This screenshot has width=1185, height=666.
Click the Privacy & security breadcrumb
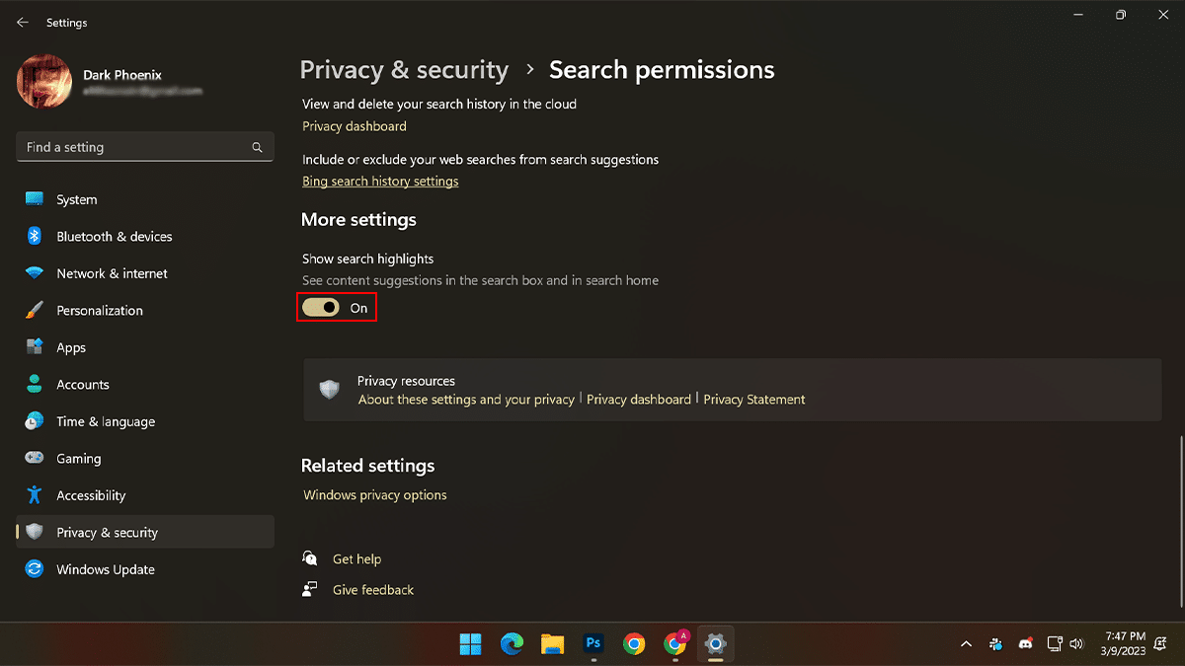tap(404, 70)
